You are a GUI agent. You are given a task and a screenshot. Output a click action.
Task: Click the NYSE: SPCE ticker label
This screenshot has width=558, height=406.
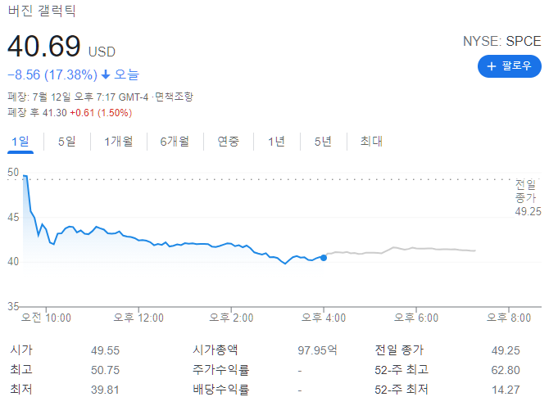pyautogui.click(x=501, y=41)
